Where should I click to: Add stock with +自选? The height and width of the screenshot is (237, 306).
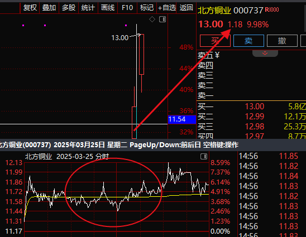click(167, 8)
